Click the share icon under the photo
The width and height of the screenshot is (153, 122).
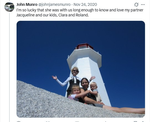[x=143, y=121]
